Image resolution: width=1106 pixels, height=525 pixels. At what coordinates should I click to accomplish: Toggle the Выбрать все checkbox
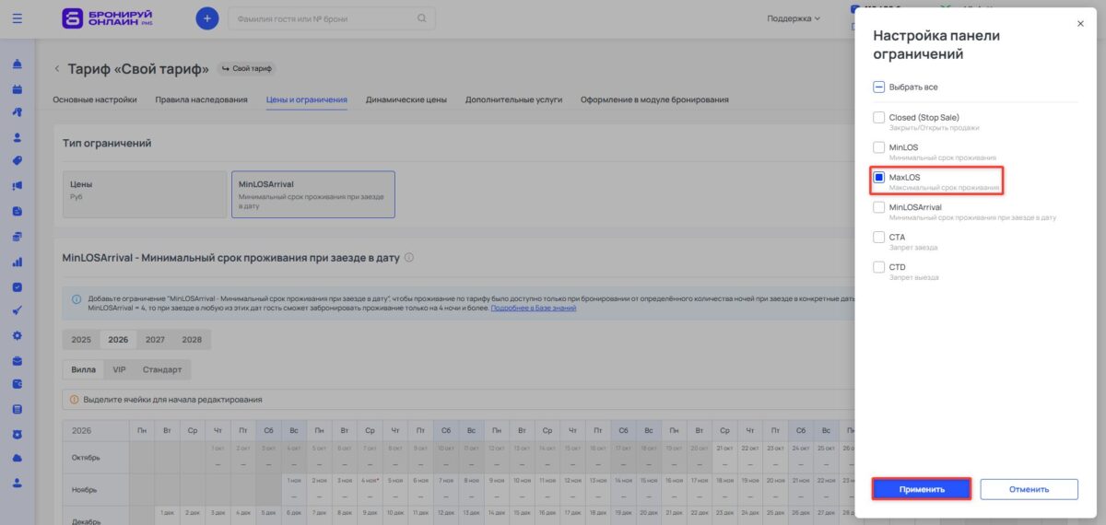click(x=879, y=87)
